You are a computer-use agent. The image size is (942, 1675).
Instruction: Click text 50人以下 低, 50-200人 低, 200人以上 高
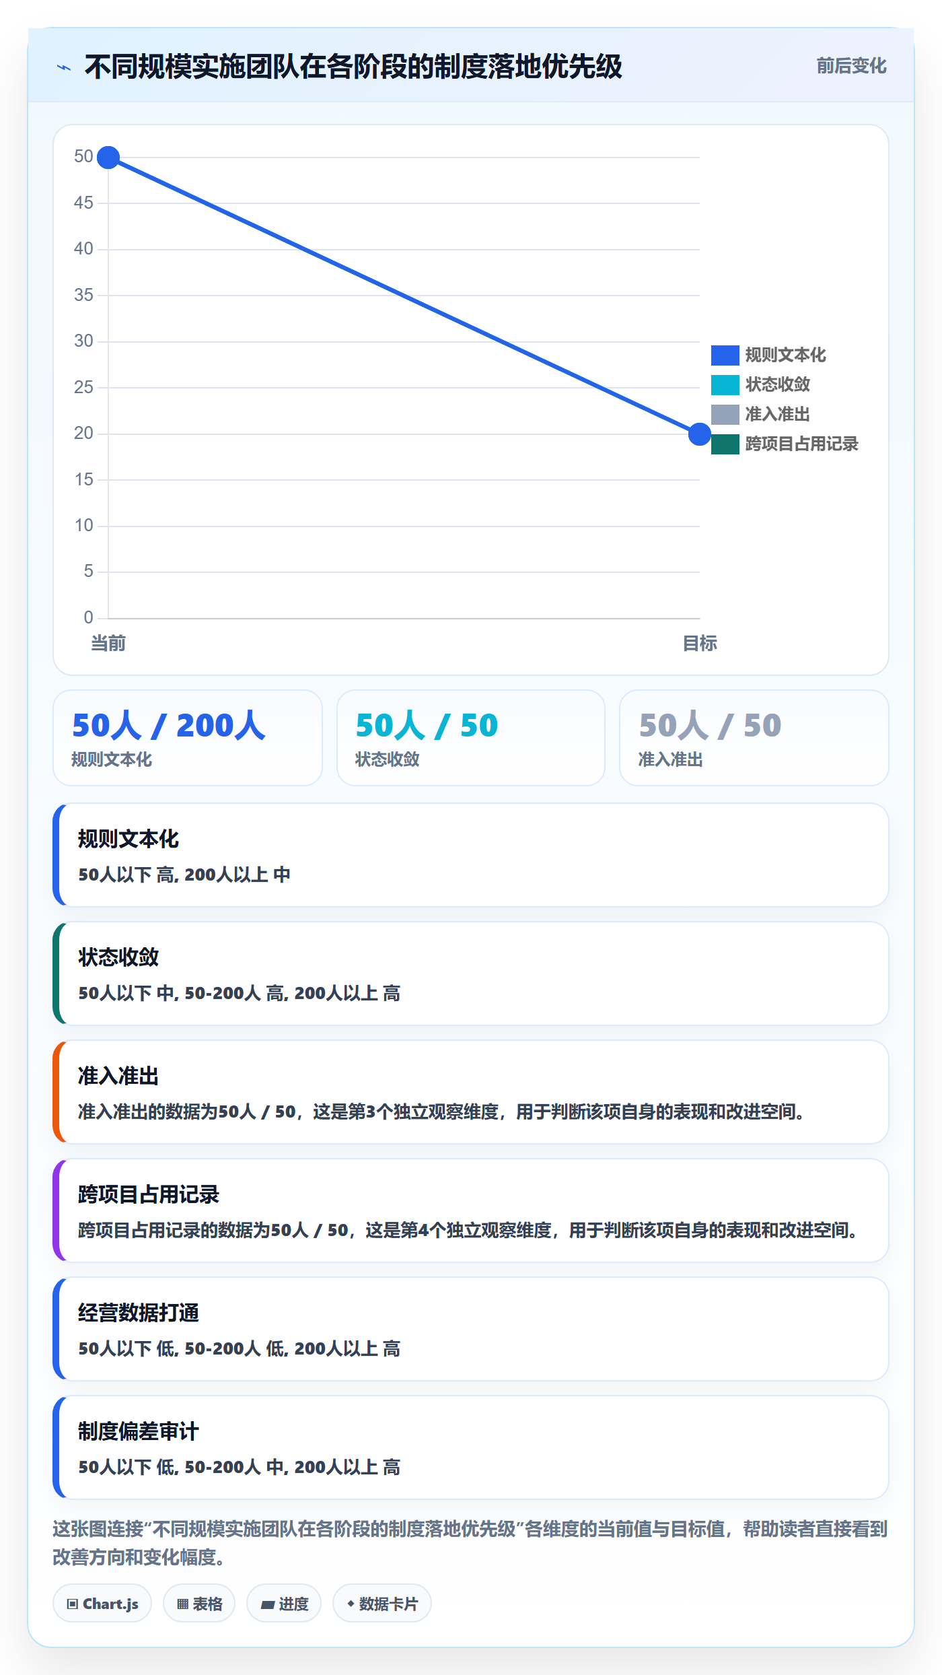tap(240, 1348)
